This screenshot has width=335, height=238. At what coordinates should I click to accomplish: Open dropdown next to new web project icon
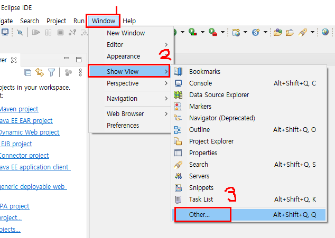[245, 32]
